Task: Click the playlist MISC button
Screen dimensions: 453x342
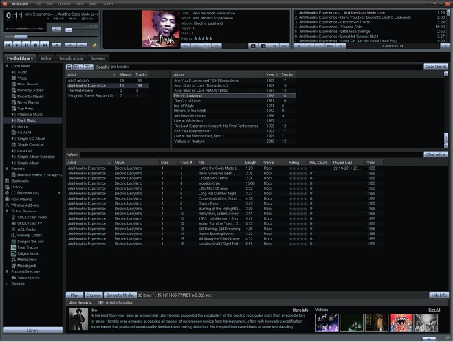Action: (330, 46)
